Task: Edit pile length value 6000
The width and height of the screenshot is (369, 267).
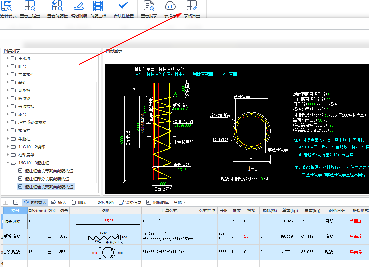Action: click(x=122, y=140)
